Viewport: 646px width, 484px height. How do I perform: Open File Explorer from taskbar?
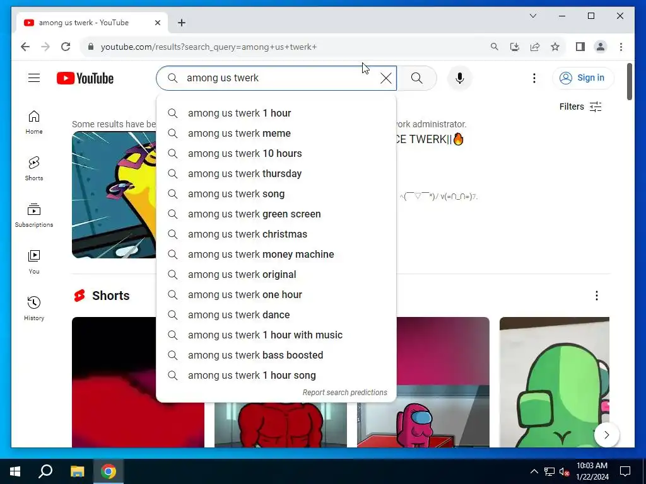(x=77, y=471)
